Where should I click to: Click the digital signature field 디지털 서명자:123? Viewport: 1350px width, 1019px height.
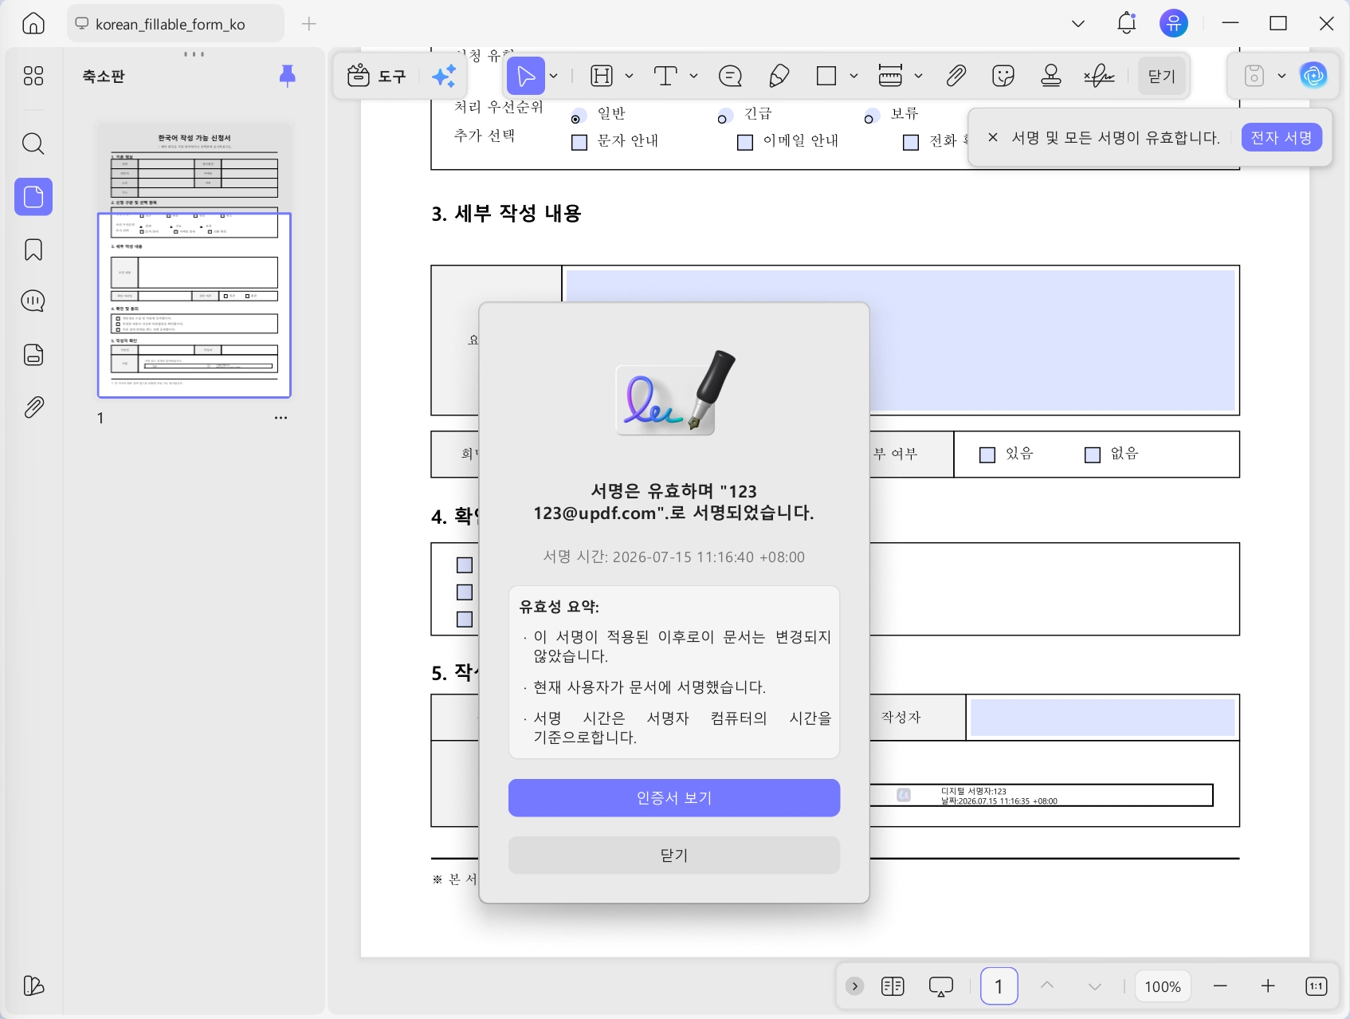tap(1042, 796)
